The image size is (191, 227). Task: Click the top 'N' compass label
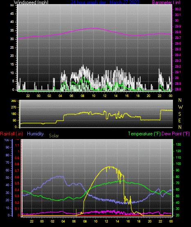tap(180, 100)
